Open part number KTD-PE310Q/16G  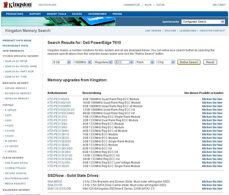[59, 103]
